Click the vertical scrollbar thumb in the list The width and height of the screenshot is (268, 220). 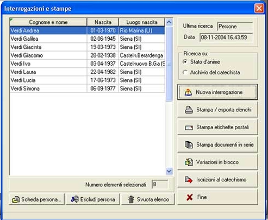tap(169, 64)
